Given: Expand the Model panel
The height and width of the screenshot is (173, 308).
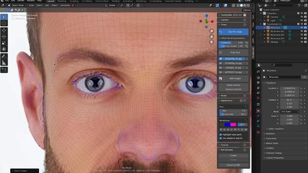Looking at the screenshot, I should click(x=224, y=96).
